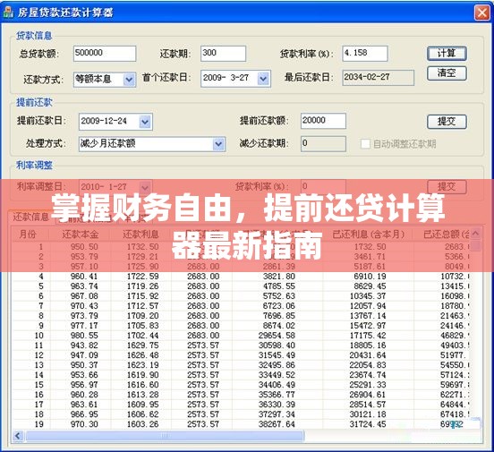This screenshot has width=494, height=452.
Task: Toggle the 自动调整还款期 checkbox
Action: (x=365, y=144)
